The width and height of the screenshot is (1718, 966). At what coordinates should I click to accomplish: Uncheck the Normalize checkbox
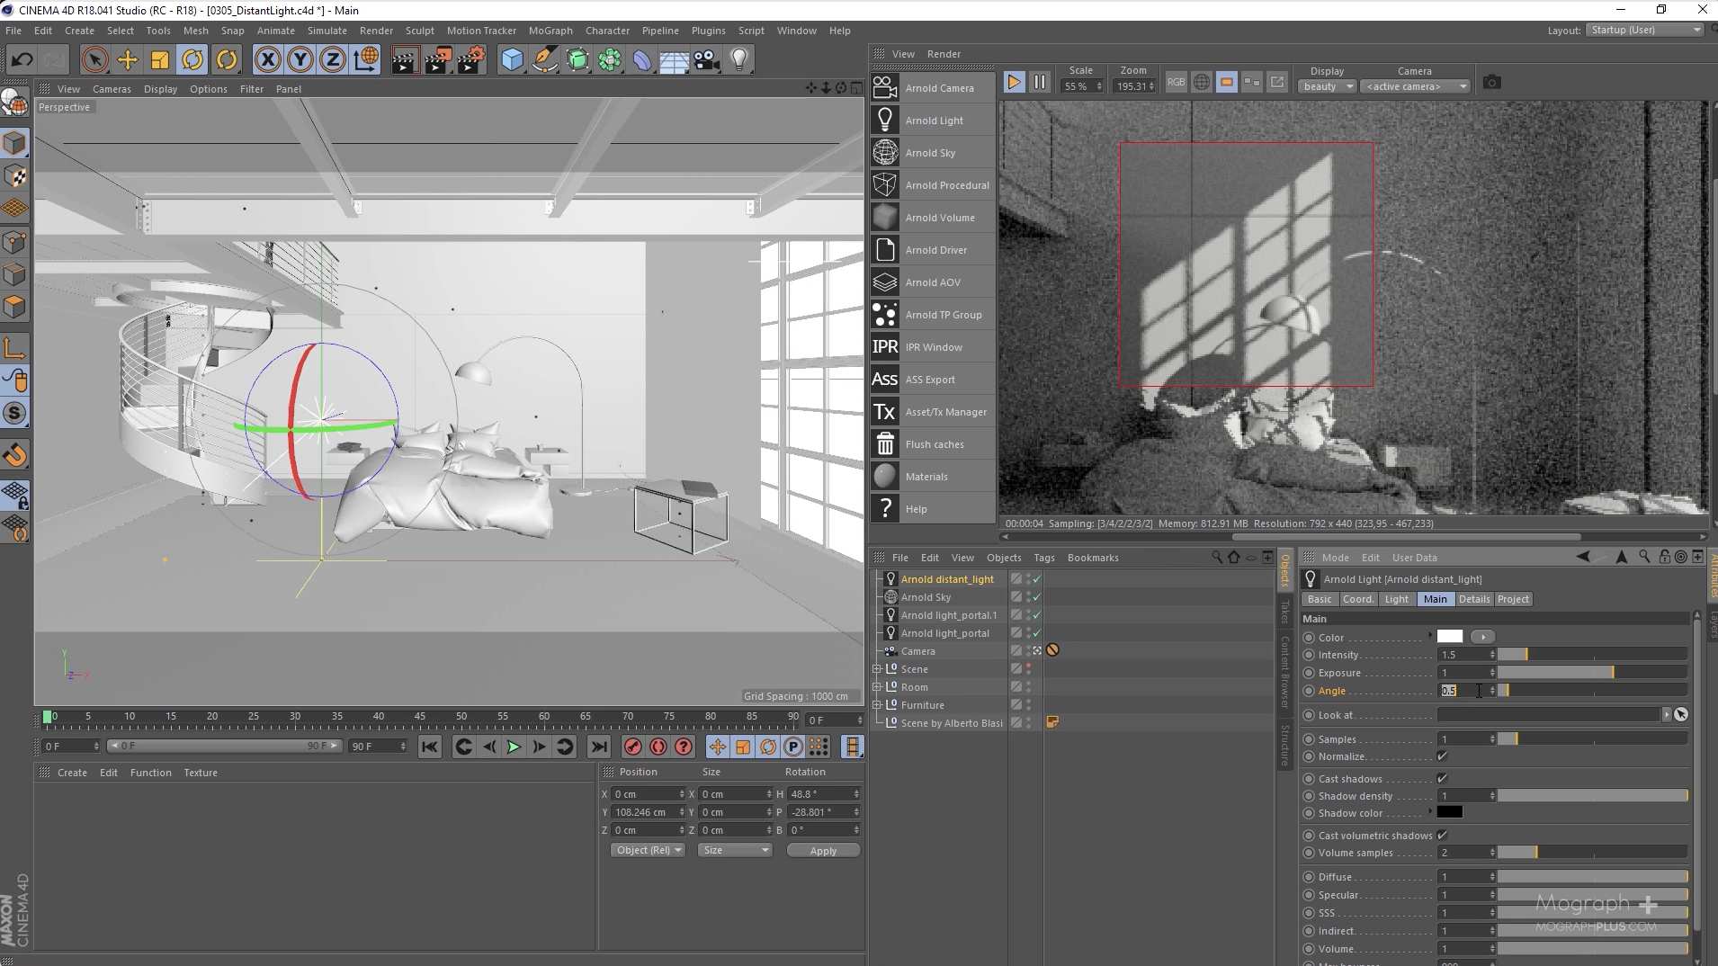point(1443,756)
